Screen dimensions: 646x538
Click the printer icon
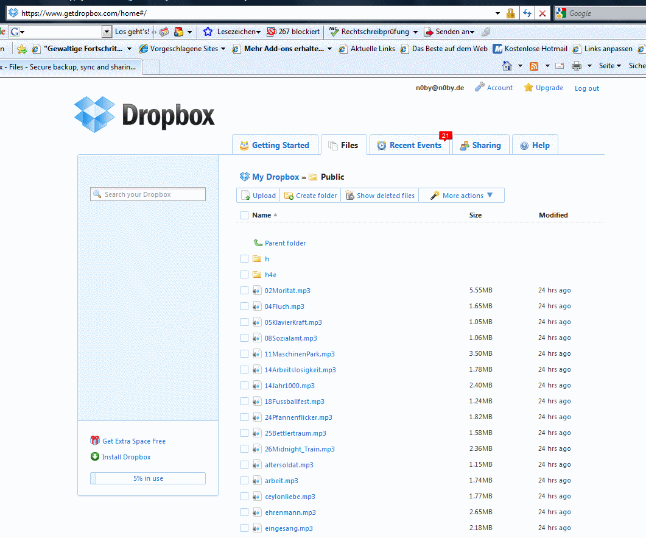[577, 66]
